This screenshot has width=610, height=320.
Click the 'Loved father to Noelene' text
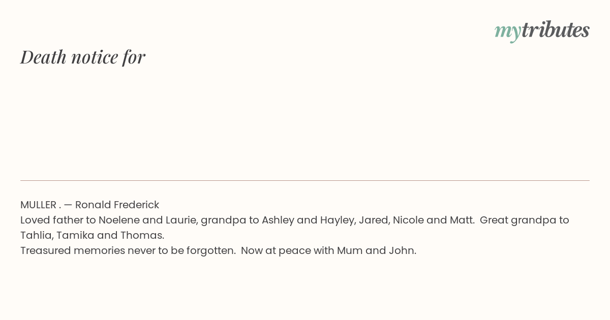click(80, 220)
